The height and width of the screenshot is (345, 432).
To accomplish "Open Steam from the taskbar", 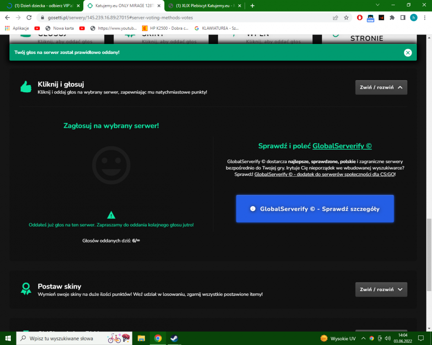I will click(174, 338).
